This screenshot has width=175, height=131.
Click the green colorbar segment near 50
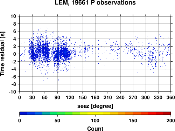click(57, 113)
